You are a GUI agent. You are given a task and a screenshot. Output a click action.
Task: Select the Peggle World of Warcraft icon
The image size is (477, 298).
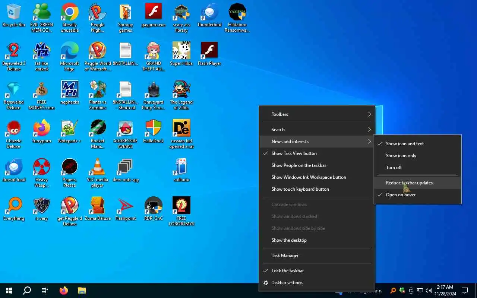point(98,57)
